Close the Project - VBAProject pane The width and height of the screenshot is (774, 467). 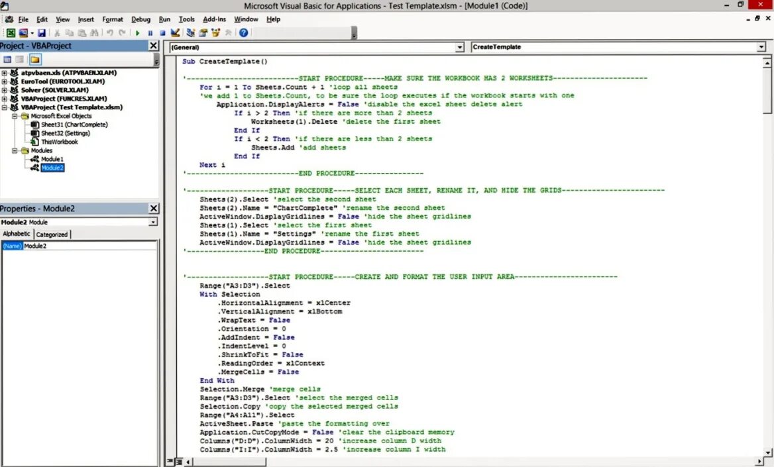pyautogui.click(x=154, y=46)
